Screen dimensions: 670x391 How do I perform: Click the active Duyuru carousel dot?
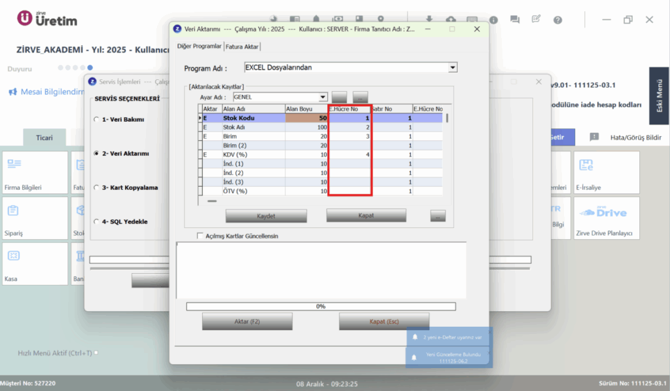(90, 67)
